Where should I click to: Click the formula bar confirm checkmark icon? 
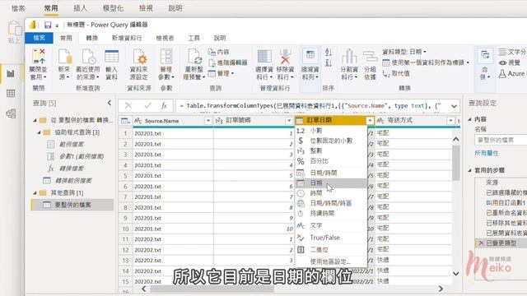click(147, 106)
